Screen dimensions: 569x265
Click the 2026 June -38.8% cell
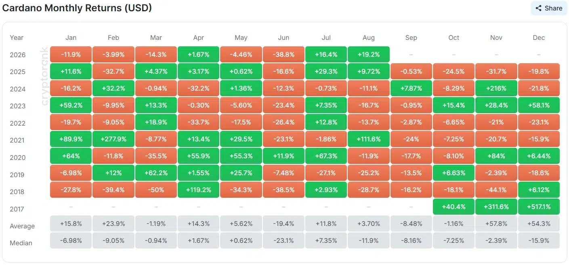pos(284,54)
